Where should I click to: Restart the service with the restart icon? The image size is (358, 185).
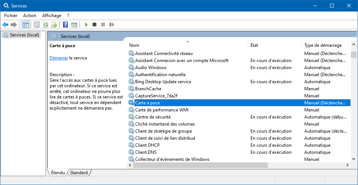pos(112,25)
